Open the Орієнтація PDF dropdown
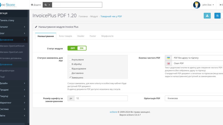Screen dimensions: 223x125 point(194,98)
